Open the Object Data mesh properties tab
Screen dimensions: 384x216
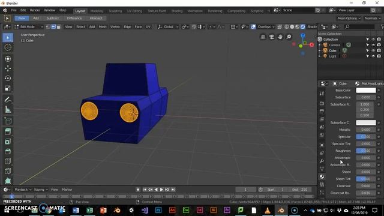[322, 169]
